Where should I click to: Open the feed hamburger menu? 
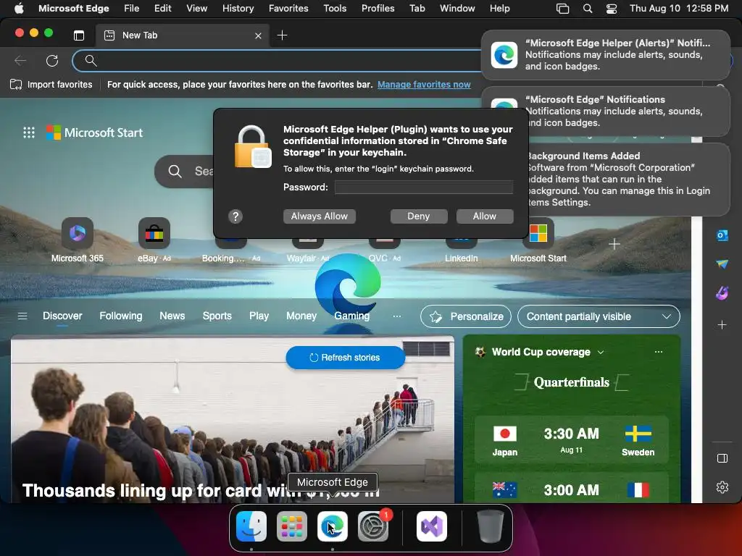22,316
